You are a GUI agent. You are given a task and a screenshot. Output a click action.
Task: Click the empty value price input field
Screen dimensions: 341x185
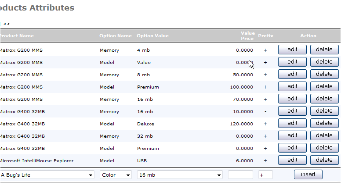pyautogui.click(x=240, y=175)
